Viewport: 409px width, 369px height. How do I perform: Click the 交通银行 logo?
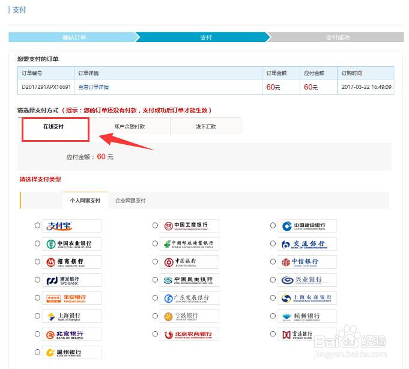coord(307,244)
